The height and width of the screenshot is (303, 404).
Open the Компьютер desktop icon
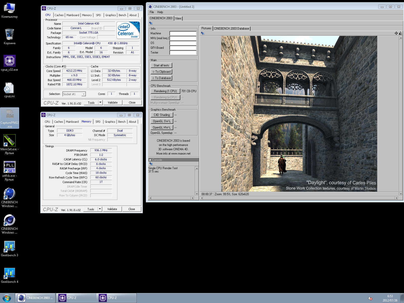[10, 11]
